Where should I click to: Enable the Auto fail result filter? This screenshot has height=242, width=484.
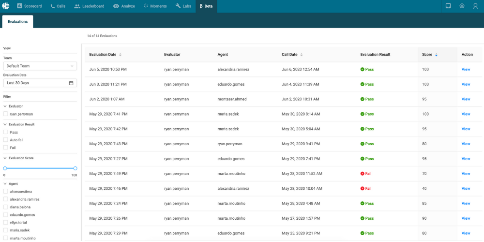(5, 140)
